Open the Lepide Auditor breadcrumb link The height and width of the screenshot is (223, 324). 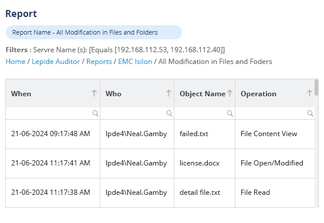coord(56,62)
